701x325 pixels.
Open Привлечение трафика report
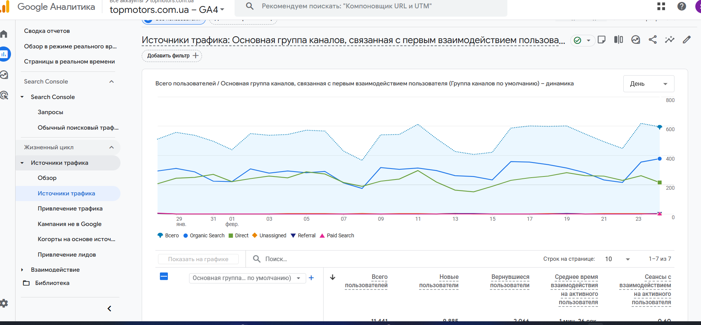pyautogui.click(x=70, y=209)
